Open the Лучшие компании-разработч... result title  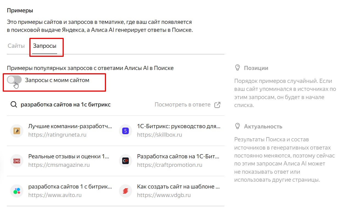pos(70,126)
